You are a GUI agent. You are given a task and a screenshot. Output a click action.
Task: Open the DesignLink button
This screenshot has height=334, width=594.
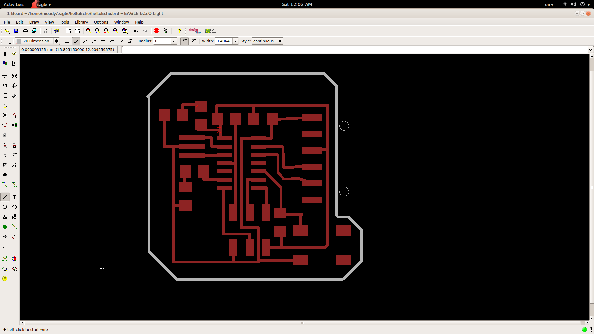tap(195, 31)
